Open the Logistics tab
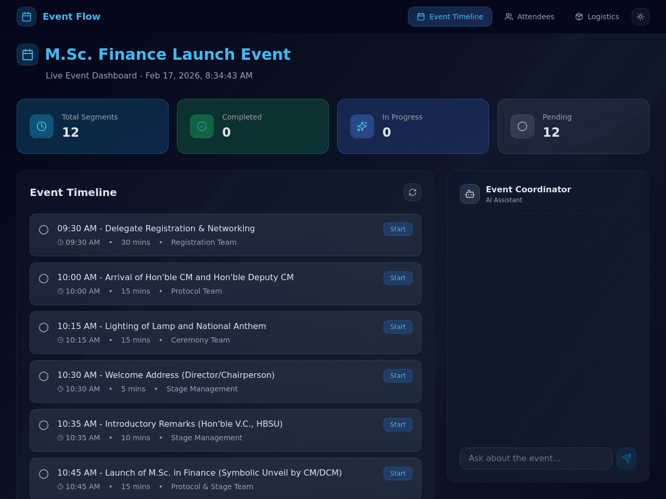Viewport: 666px width, 499px height. tap(597, 17)
